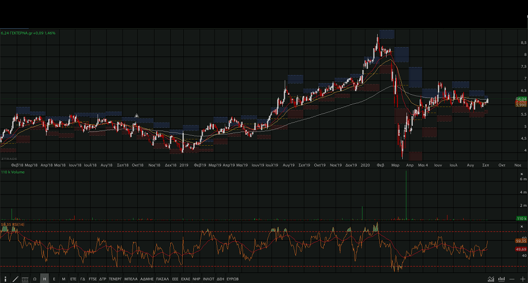Click the bar chart type icon
This screenshot has height=283, width=528.
(501, 279)
